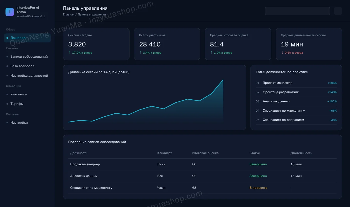Click the peak of the sessions line chart
The width and height of the screenshot is (350, 207).
223,80
